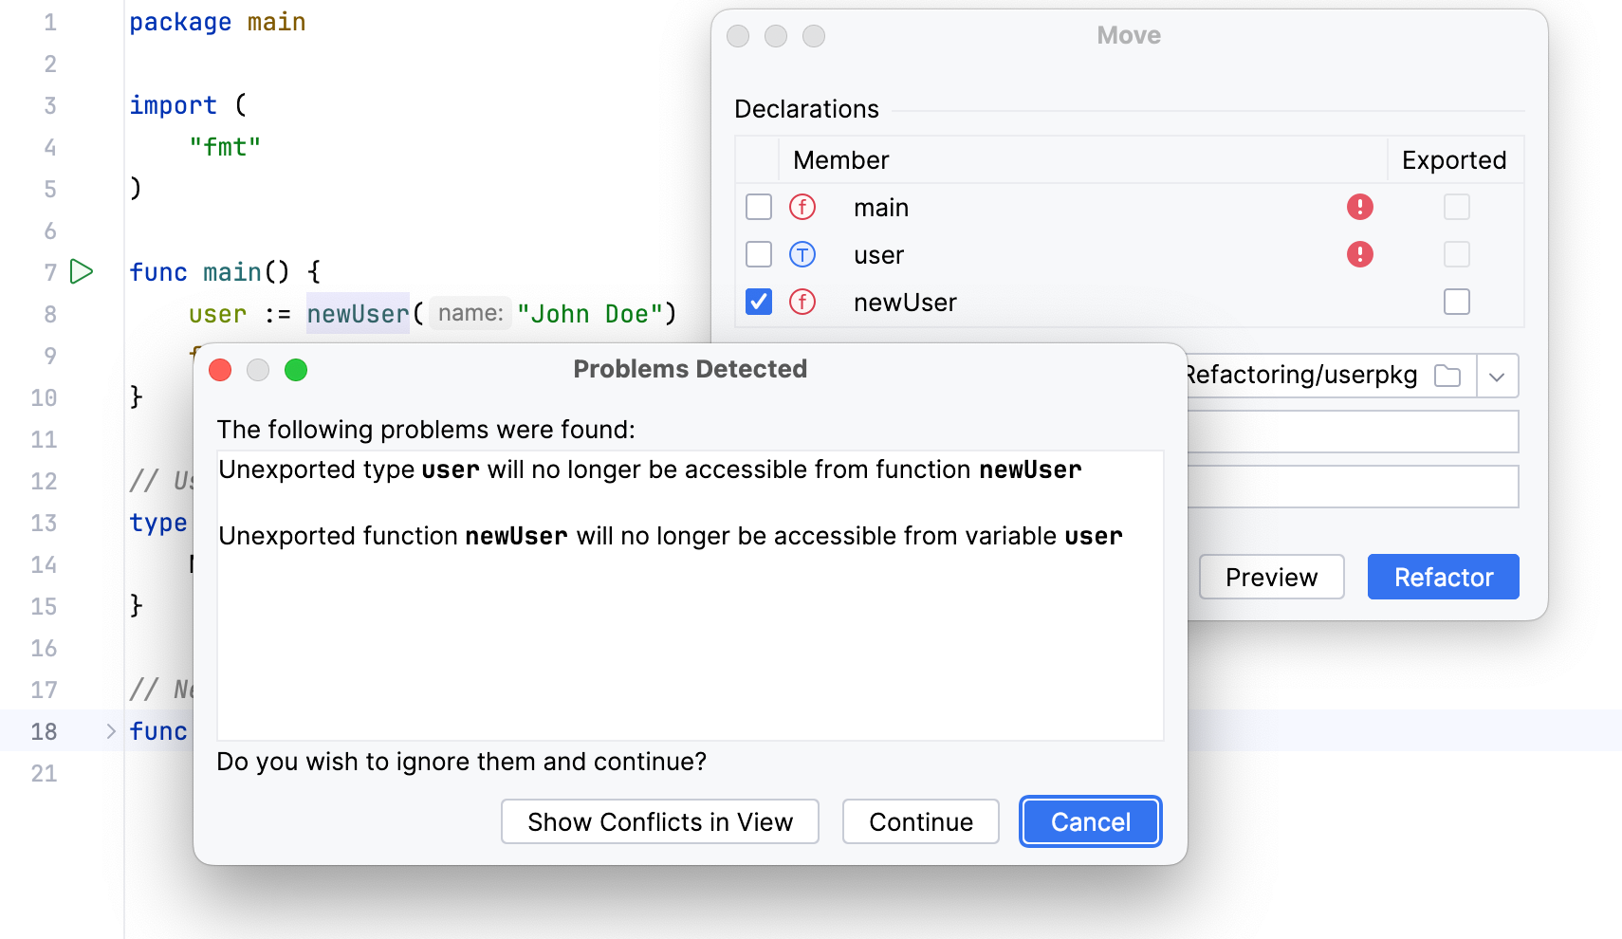Open the folder browser for destination package
1622x939 pixels.
pyautogui.click(x=1447, y=376)
